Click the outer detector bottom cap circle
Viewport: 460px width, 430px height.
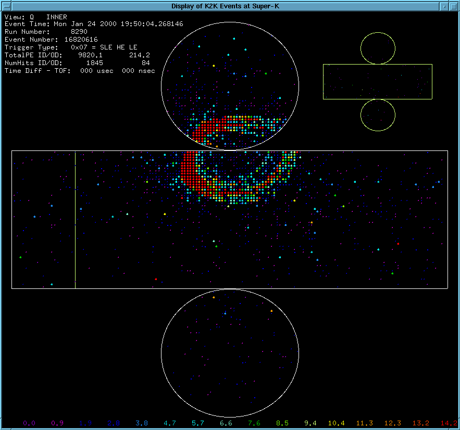378,115
